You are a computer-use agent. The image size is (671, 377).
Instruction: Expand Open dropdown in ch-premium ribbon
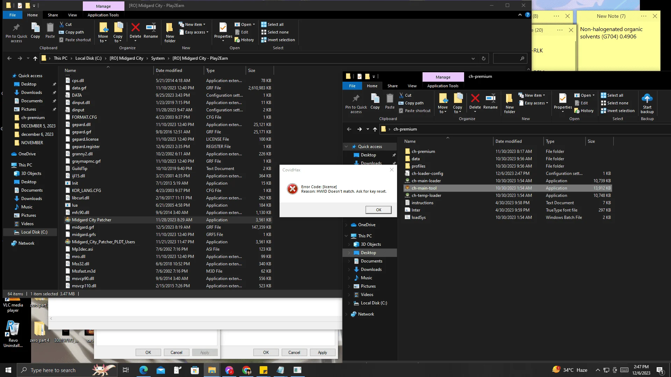click(584, 95)
